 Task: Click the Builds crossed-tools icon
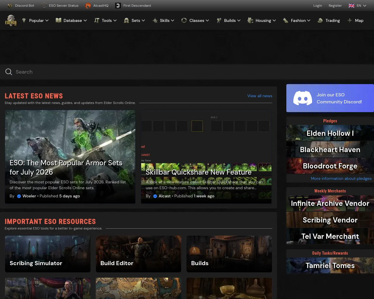coord(219,20)
